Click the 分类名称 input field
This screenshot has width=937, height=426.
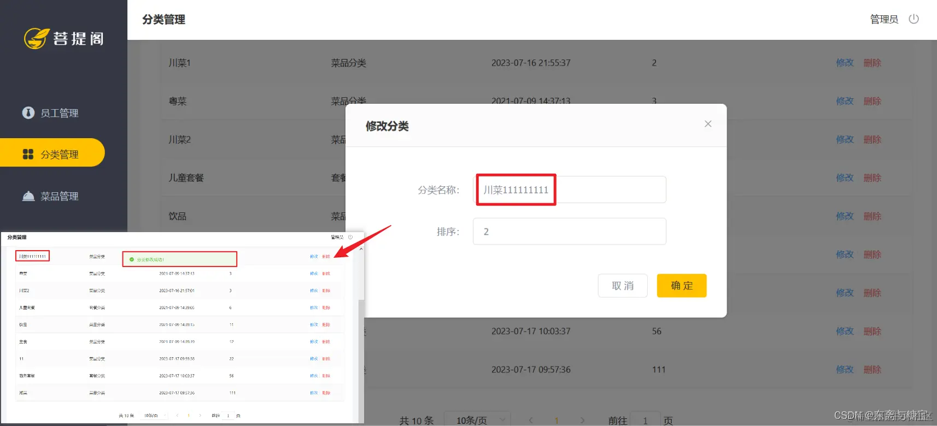pos(569,190)
